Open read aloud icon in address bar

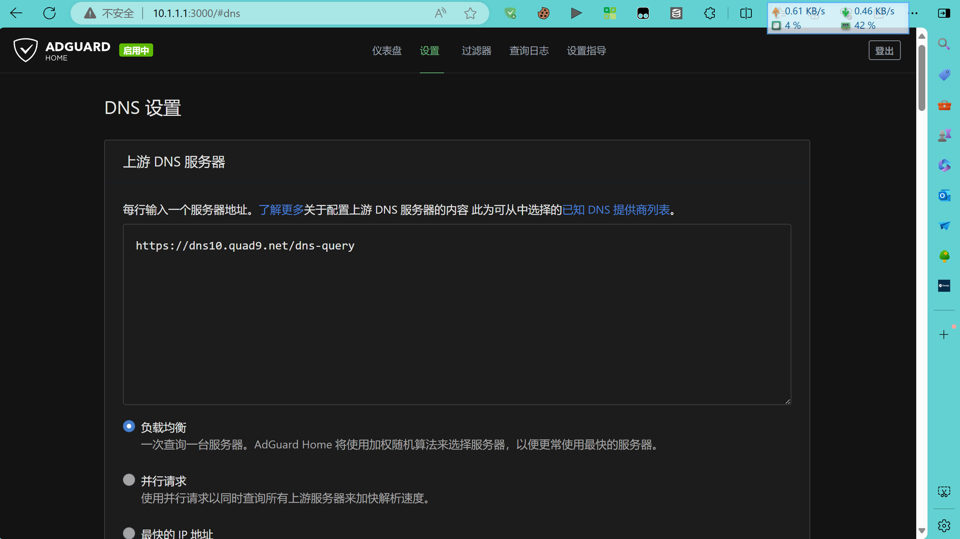click(440, 13)
